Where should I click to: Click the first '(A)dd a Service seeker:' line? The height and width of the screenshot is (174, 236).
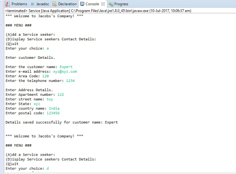coord(30,34)
